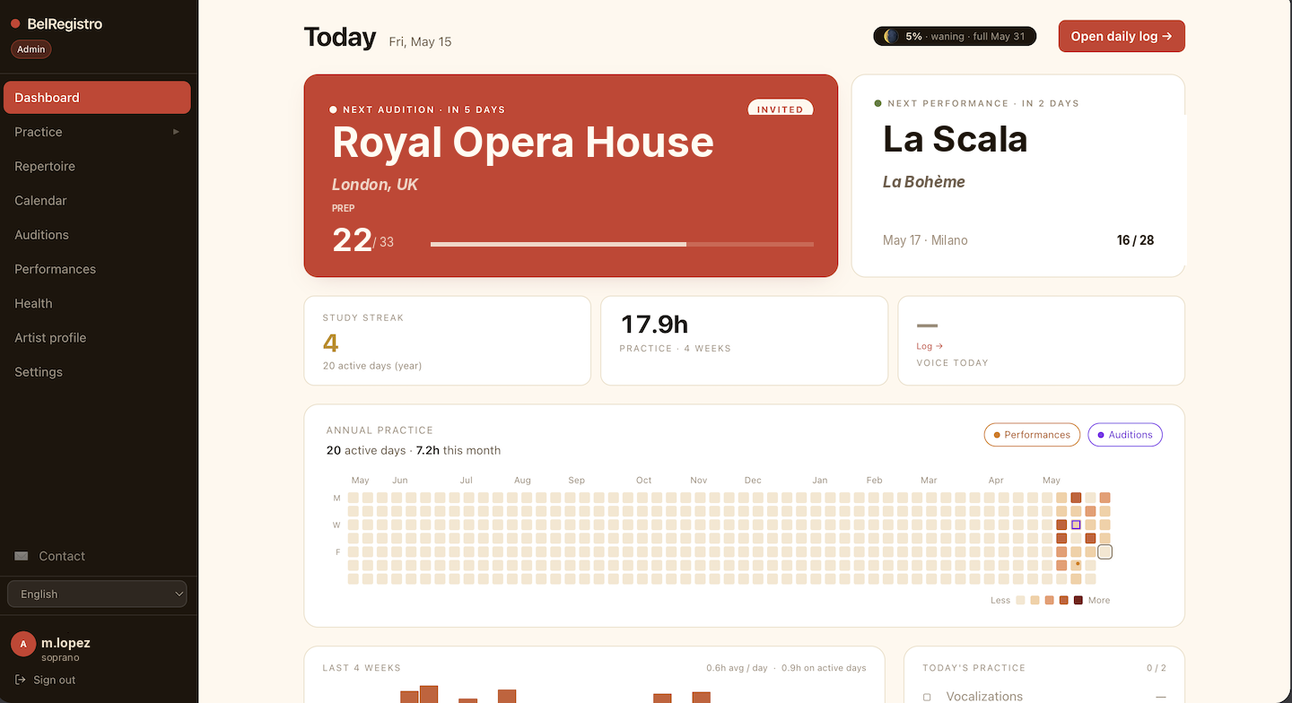Click the '7.2h this month' text
Viewport: 1292px width, 703px height.
point(458,450)
